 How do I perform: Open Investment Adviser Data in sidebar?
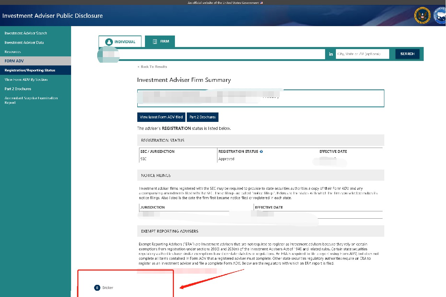[x=24, y=42]
